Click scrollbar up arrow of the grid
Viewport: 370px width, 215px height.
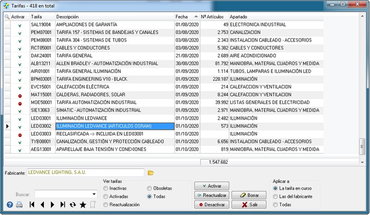click(362, 16)
